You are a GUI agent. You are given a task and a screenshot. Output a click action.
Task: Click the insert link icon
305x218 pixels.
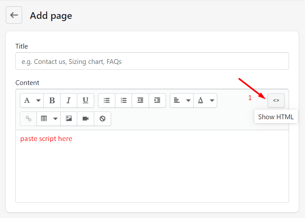coord(29,119)
